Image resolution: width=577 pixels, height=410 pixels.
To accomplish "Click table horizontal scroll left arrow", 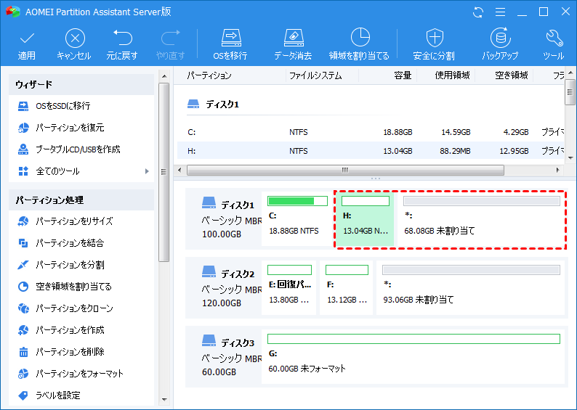I will [180, 170].
